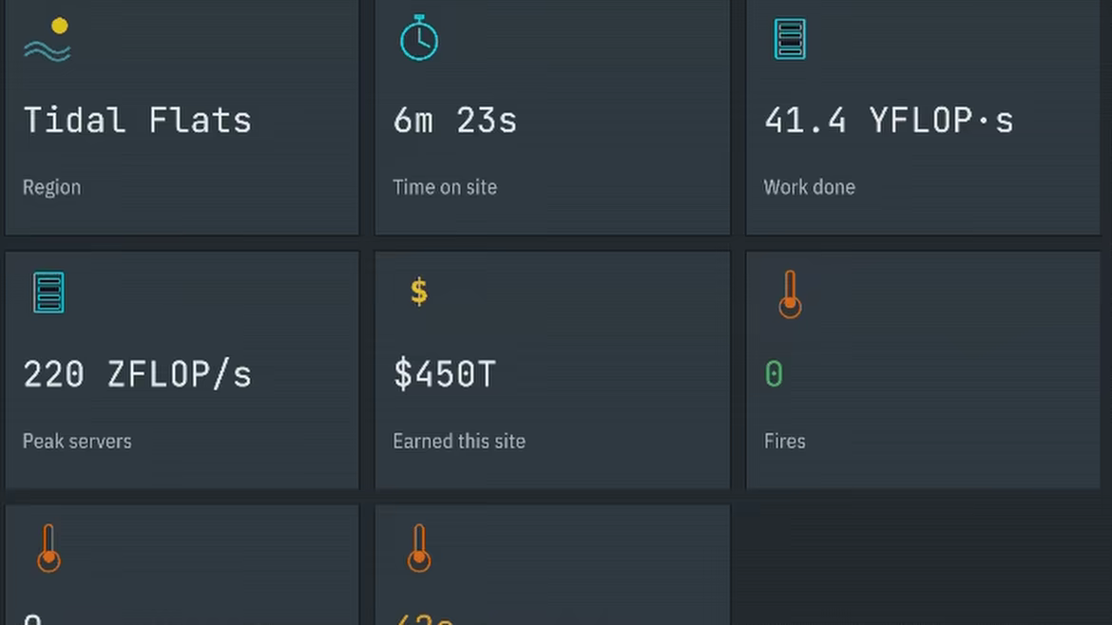This screenshot has width=1112, height=625.
Task: Click the yellow dollar sign icon
Action: click(x=419, y=292)
